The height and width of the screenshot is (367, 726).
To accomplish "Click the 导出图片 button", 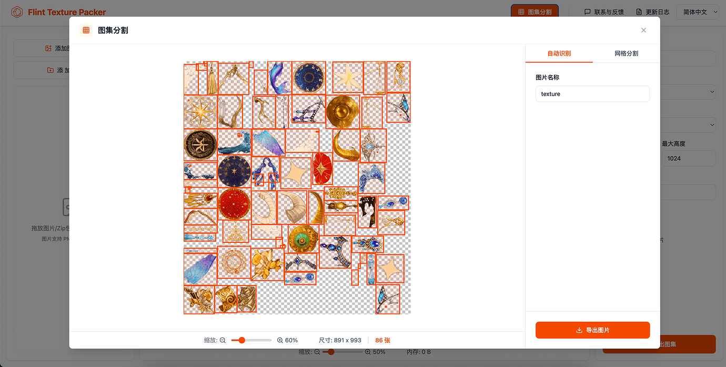I will tap(593, 330).
